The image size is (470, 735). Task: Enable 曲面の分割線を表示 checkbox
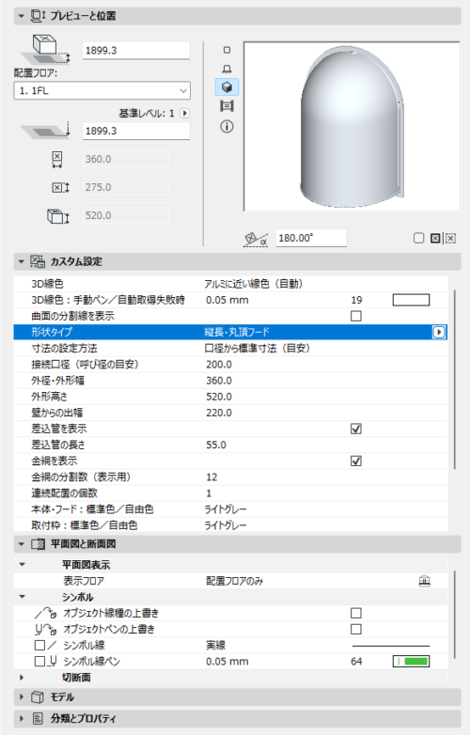tap(356, 316)
